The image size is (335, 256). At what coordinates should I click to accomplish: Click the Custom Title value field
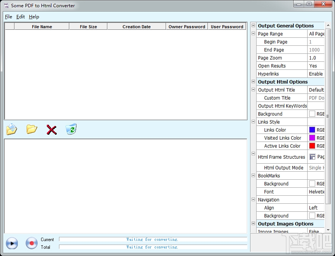tap(316, 98)
